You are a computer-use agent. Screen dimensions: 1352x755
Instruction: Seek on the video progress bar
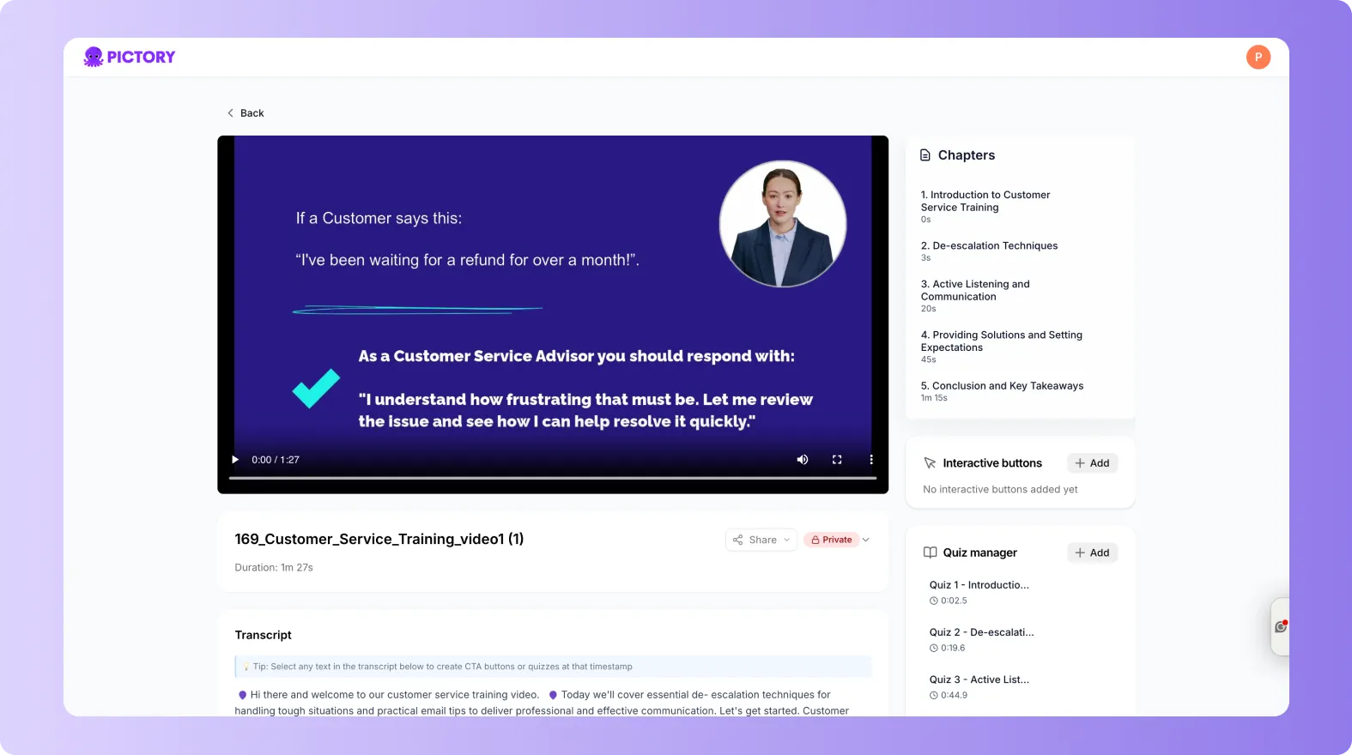553,478
